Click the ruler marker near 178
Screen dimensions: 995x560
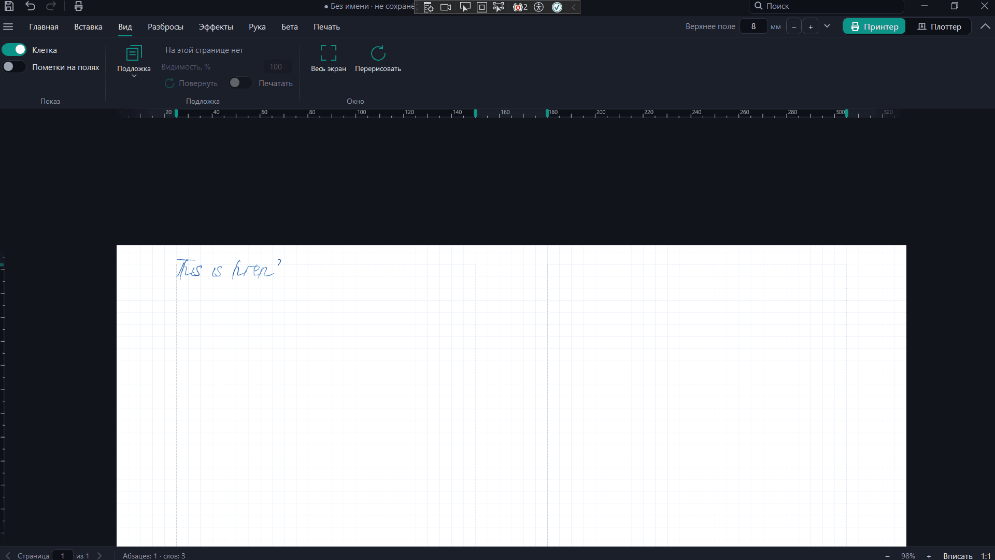[547, 113]
